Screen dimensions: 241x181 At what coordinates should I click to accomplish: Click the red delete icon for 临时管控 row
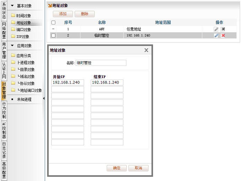pos(223,36)
